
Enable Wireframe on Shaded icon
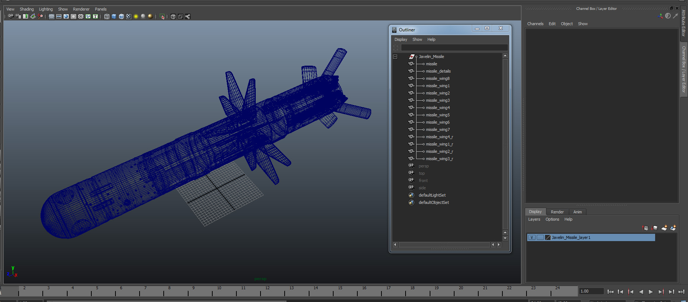point(121,16)
